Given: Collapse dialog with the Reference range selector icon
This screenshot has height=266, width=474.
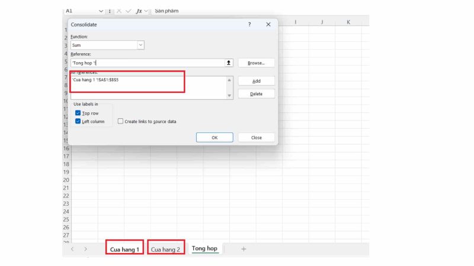Looking at the screenshot, I should pyautogui.click(x=229, y=63).
